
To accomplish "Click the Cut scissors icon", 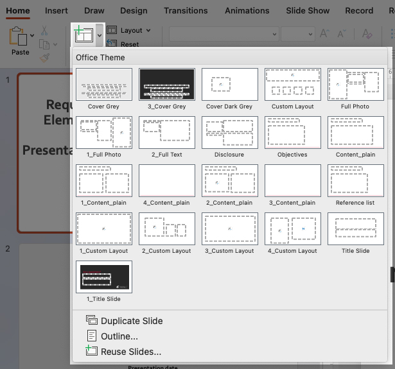I will click(x=44, y=31).
